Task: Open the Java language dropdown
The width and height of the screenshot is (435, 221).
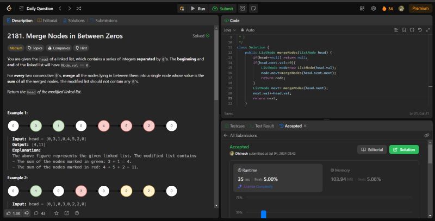Action: (229, 30)
